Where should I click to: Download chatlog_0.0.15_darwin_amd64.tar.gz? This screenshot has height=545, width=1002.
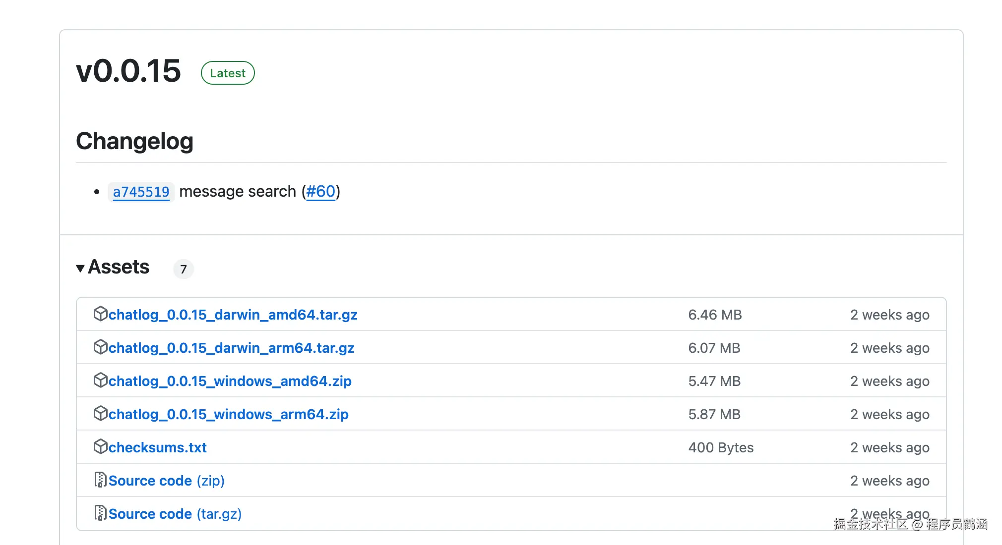[233, 315]
